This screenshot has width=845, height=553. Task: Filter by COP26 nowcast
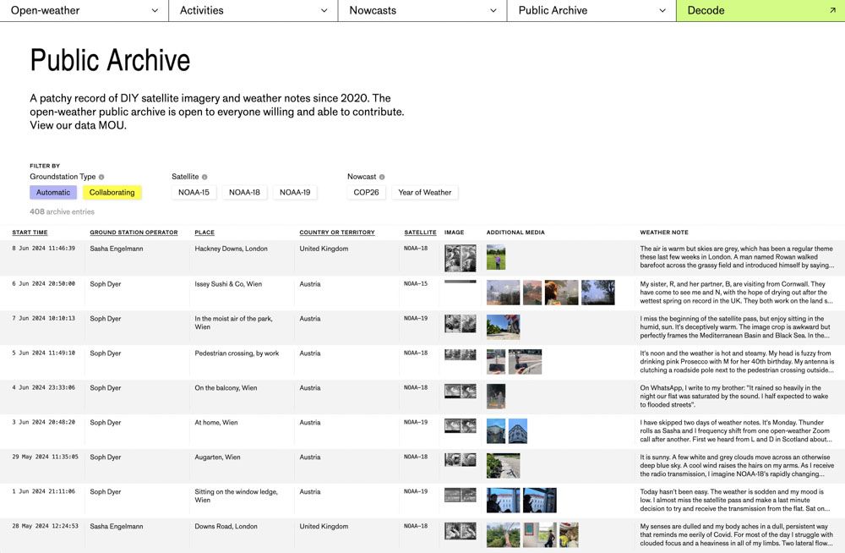point(367,193)
